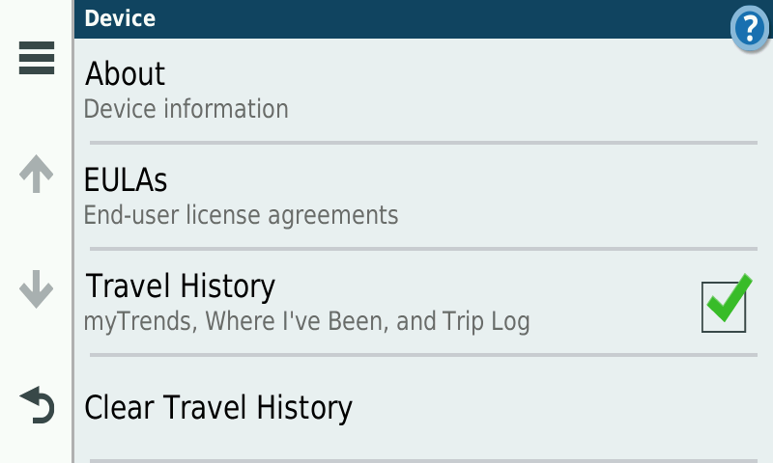The image size is (773, 463).
Task: Select the "EULAs" heading text
Action: [x=127, y=179]
